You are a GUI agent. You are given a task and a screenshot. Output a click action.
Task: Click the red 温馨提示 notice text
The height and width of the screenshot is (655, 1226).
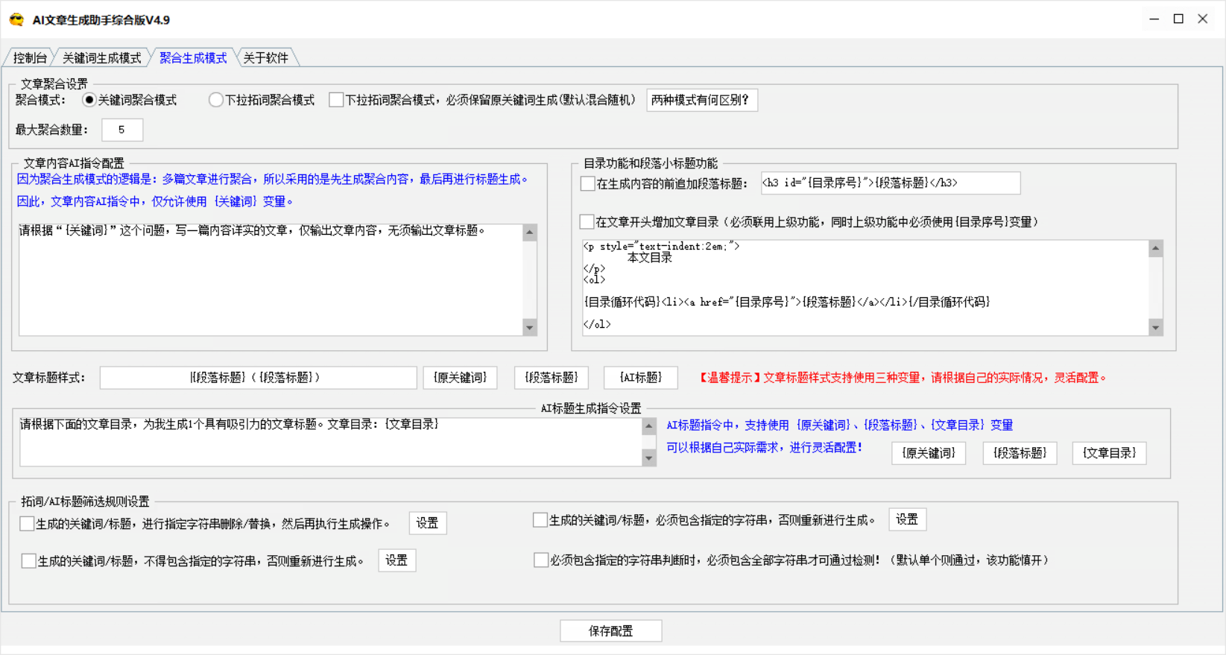[x=902, y=378]
